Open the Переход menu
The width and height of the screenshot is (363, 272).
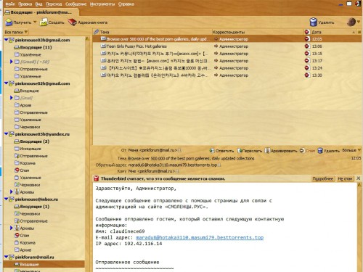54,4
